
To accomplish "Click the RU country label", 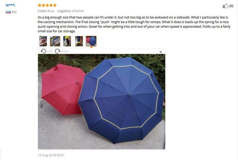I will [x=14, y=12].
